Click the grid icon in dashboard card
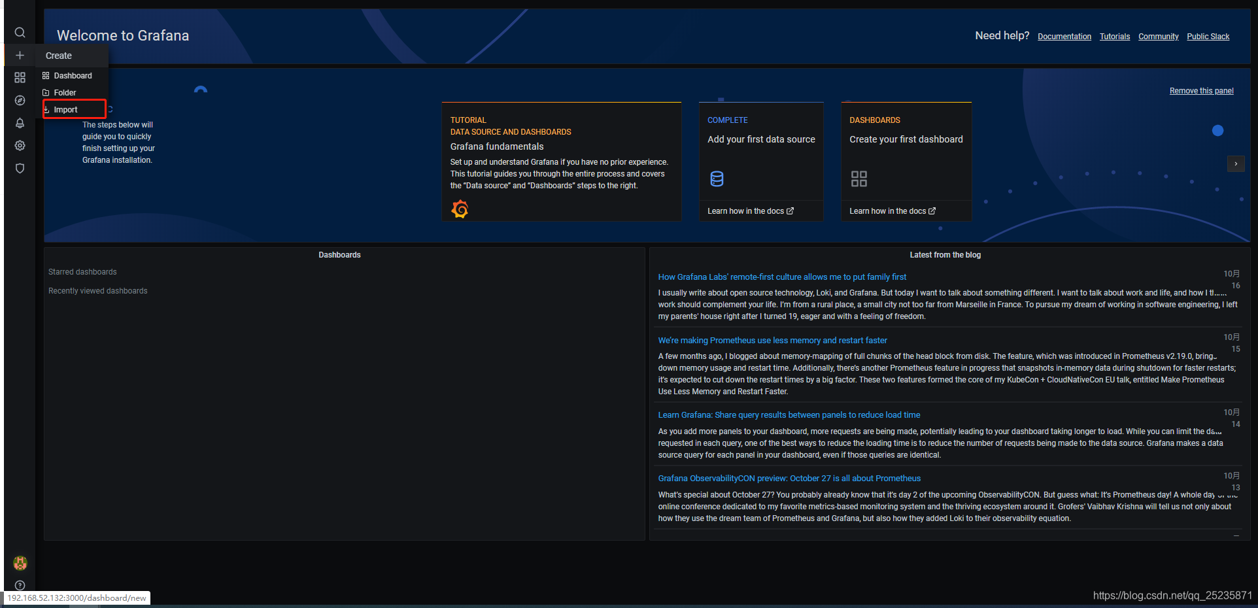The image size is (1258, 608). 859,178
